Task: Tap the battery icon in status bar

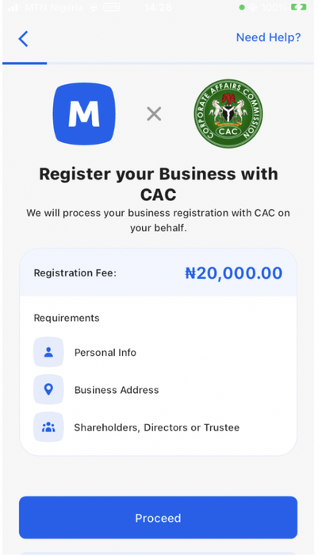Action: 298,7
